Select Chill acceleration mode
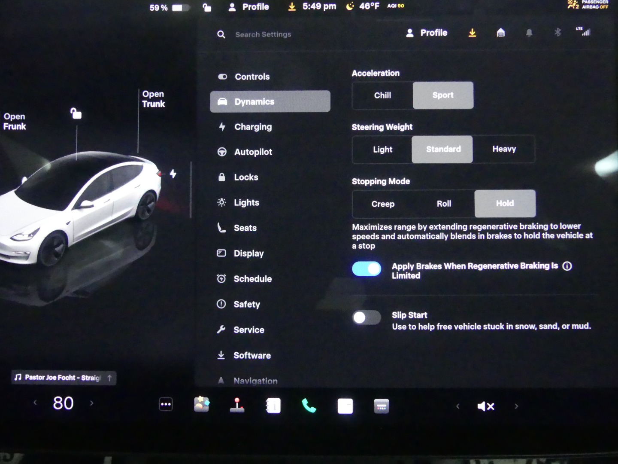Image resolution: width=618 pixels, height=464 pixels. (382, 95)
